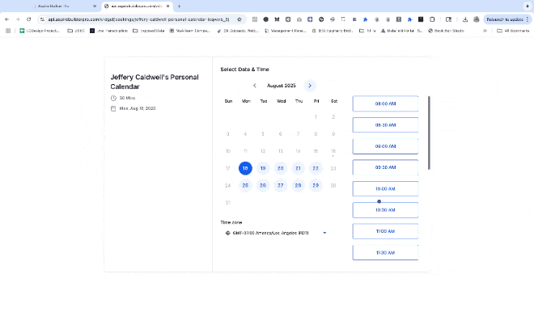Open the apps grid in bookmarks bar
534x312 pixels.
tap(8, 31)
